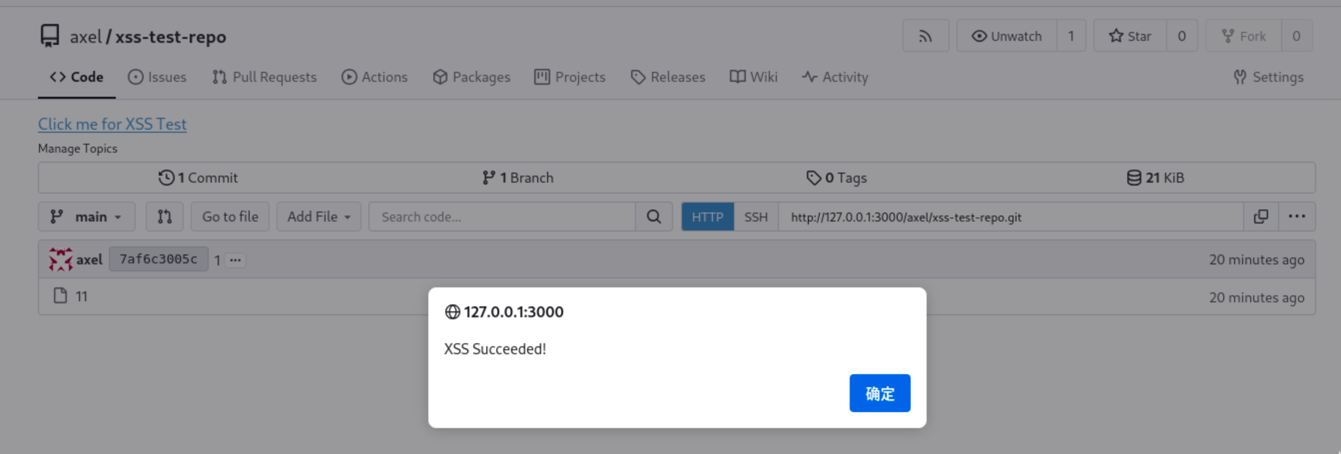Click the file icon for 11
Image resolution: width=1341 pixels, height=454 pixels.
(x=60, y=296)
